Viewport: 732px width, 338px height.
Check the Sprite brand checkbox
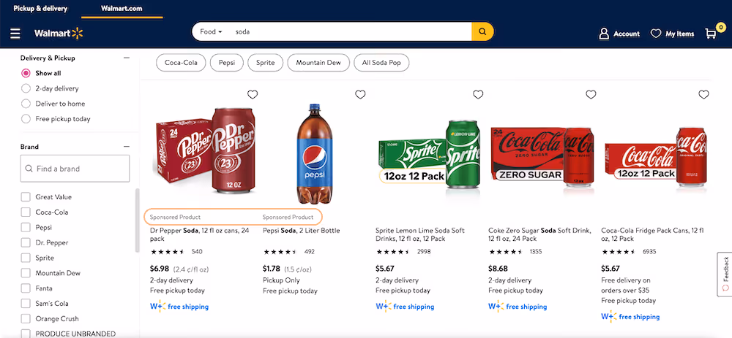[x=26, y=258]
